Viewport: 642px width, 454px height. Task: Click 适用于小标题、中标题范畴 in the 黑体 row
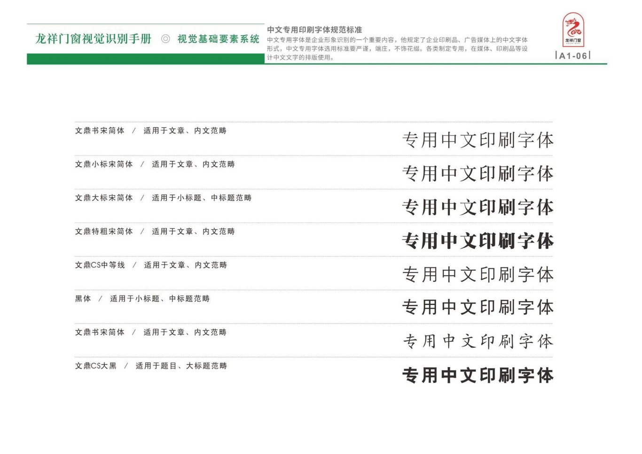(160, 298)
